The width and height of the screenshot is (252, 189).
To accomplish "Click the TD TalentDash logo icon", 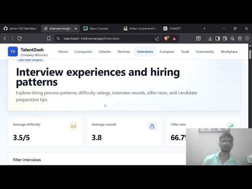I will click(x=13, y=52).
